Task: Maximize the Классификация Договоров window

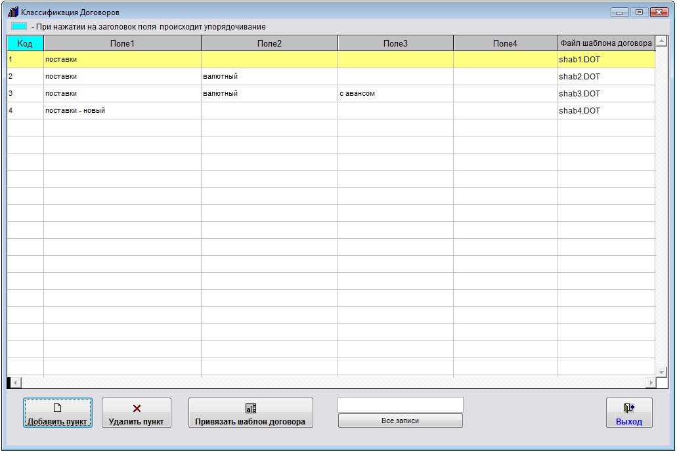Action: [x=640, y=12]
